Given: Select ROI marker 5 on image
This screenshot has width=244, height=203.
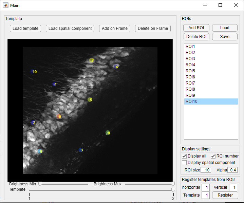Looking at the screenshot, I should pyautogui.click(x=90, y=99).
